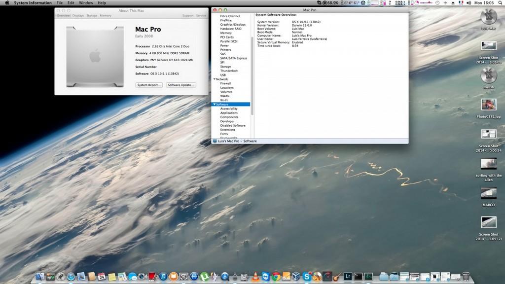Click the volume icon in menu bar

[468, 3]
